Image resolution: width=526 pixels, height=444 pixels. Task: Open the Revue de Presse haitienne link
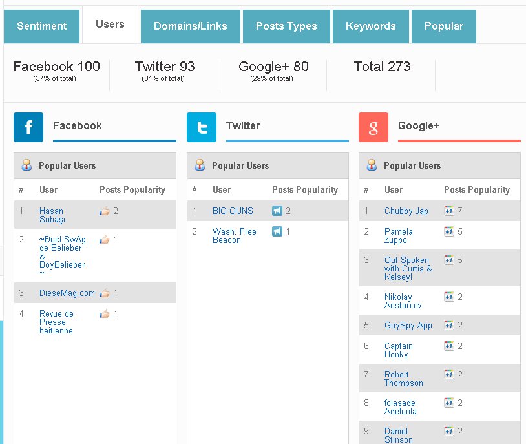click(x=56, y=322)
